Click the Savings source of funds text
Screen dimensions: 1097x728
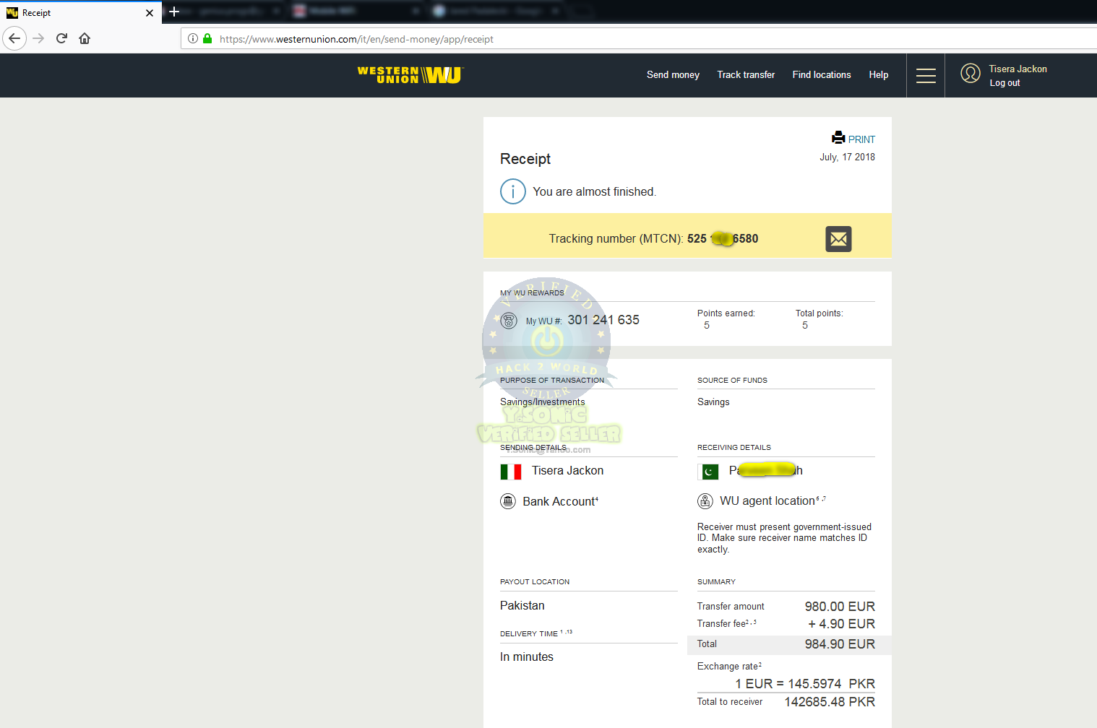[x=713, y=402]
